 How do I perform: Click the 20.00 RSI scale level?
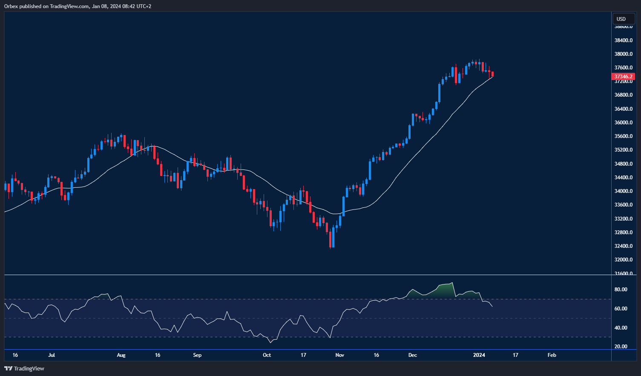click(x=621, y=347)
